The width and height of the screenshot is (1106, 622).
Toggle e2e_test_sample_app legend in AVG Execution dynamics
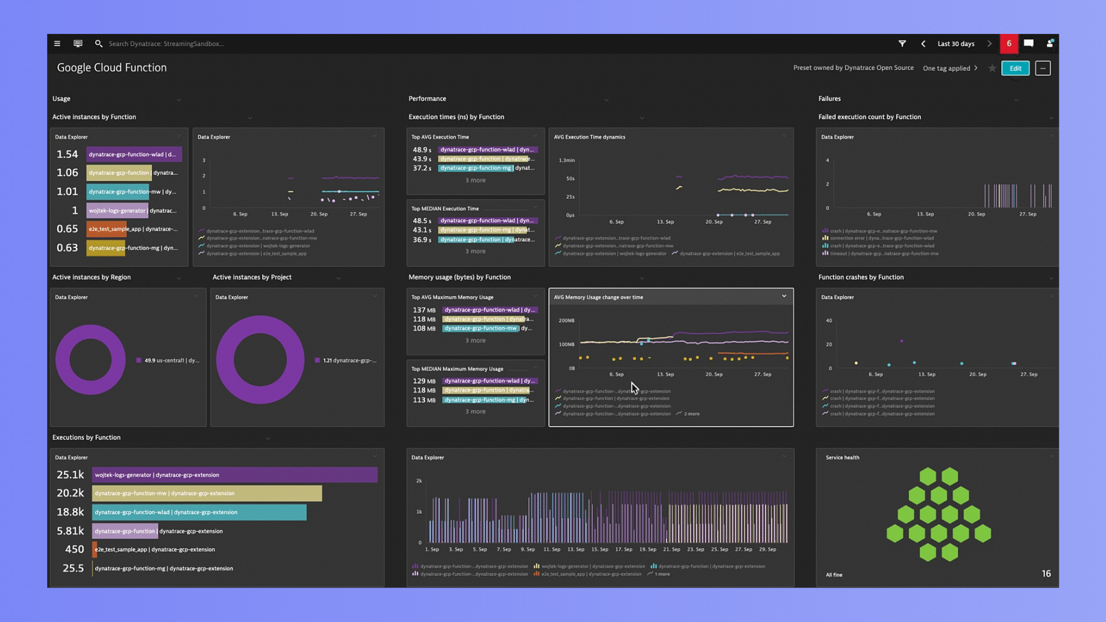tap(726, 253)
